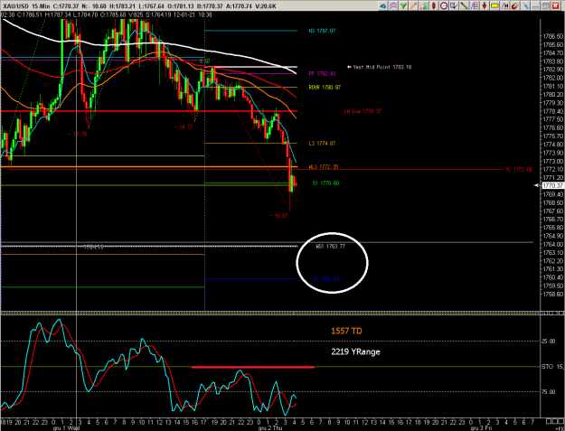
Task: Select the red candlestick chart type icon
Action: [434, 5]
